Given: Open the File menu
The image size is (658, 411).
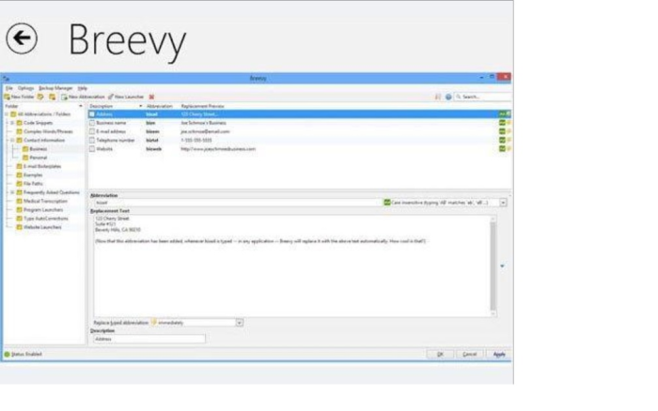Looking at the screenshot, I should [9, 88].
